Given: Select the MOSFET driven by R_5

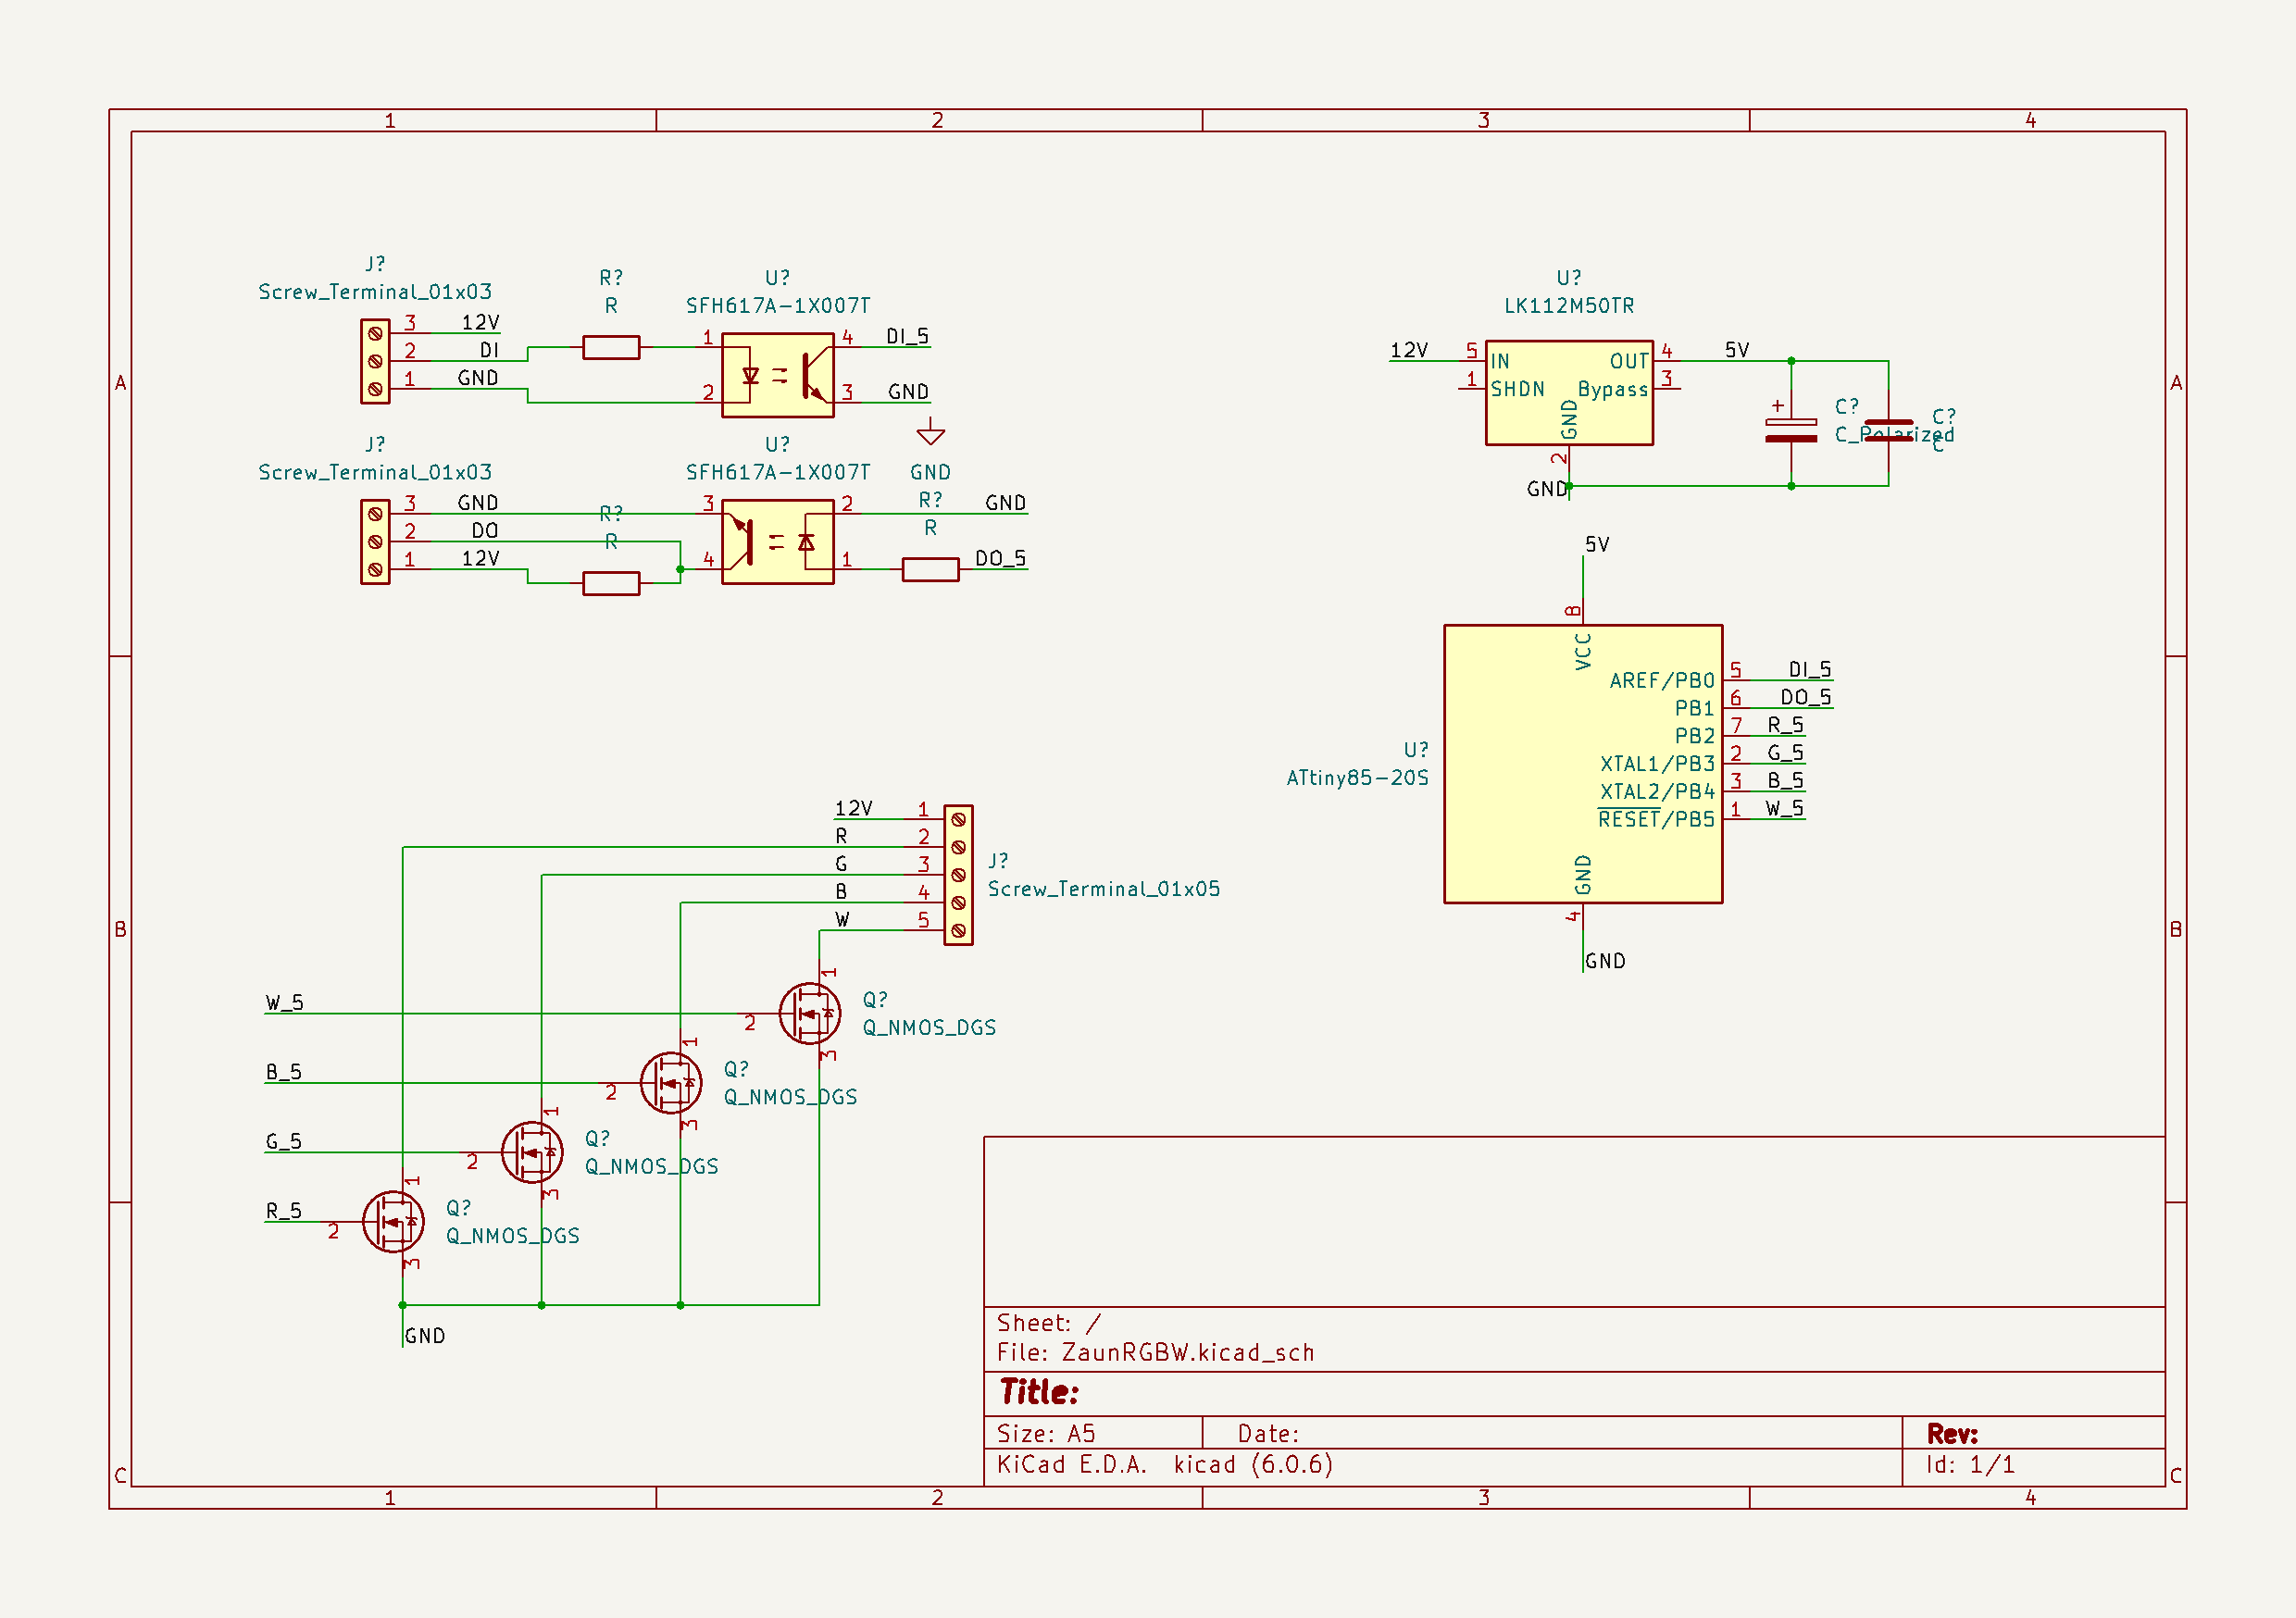Looking at the screenshot, I should coord(393,1222).
